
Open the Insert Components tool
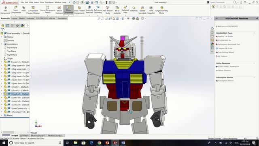pyautogui.click(x=16, y=10)
